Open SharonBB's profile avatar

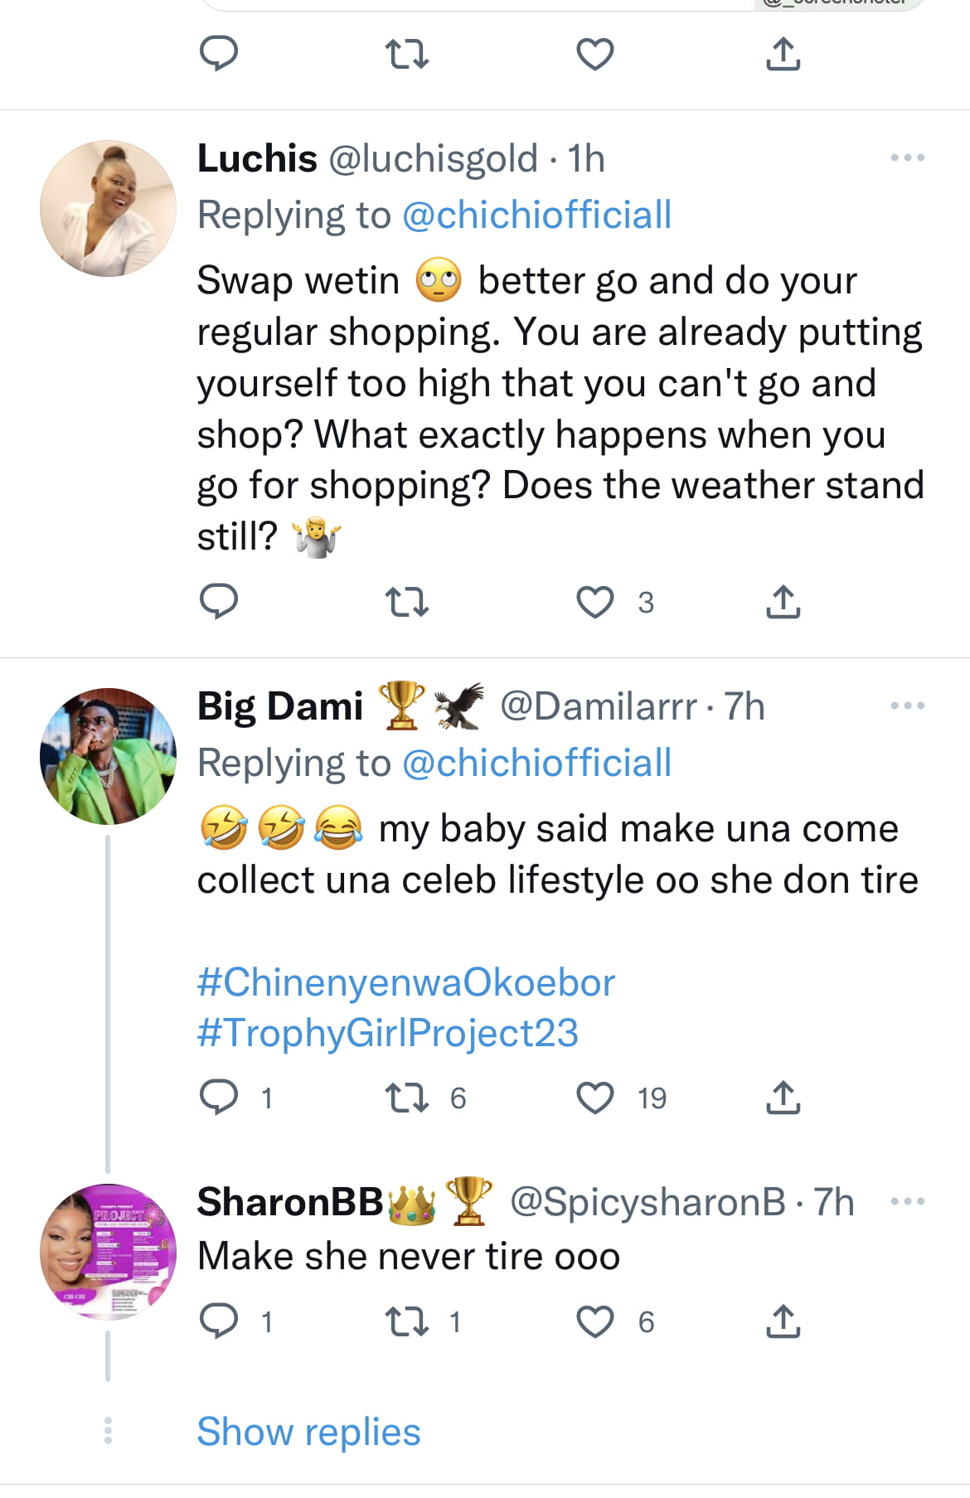point(109,1252)
